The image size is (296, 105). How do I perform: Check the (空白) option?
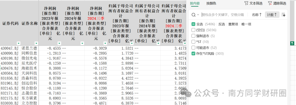(x=193, y=30)
